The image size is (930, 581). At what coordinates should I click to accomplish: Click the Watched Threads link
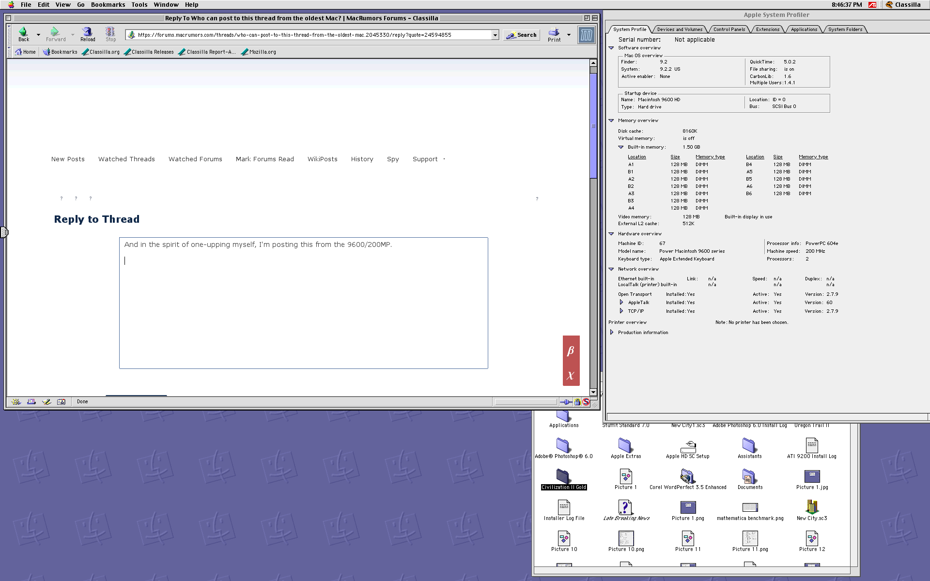[x=126, y=159]
